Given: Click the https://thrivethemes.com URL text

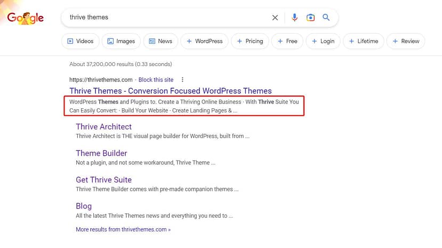Looking at the screenshot, I should coord(101,80).
